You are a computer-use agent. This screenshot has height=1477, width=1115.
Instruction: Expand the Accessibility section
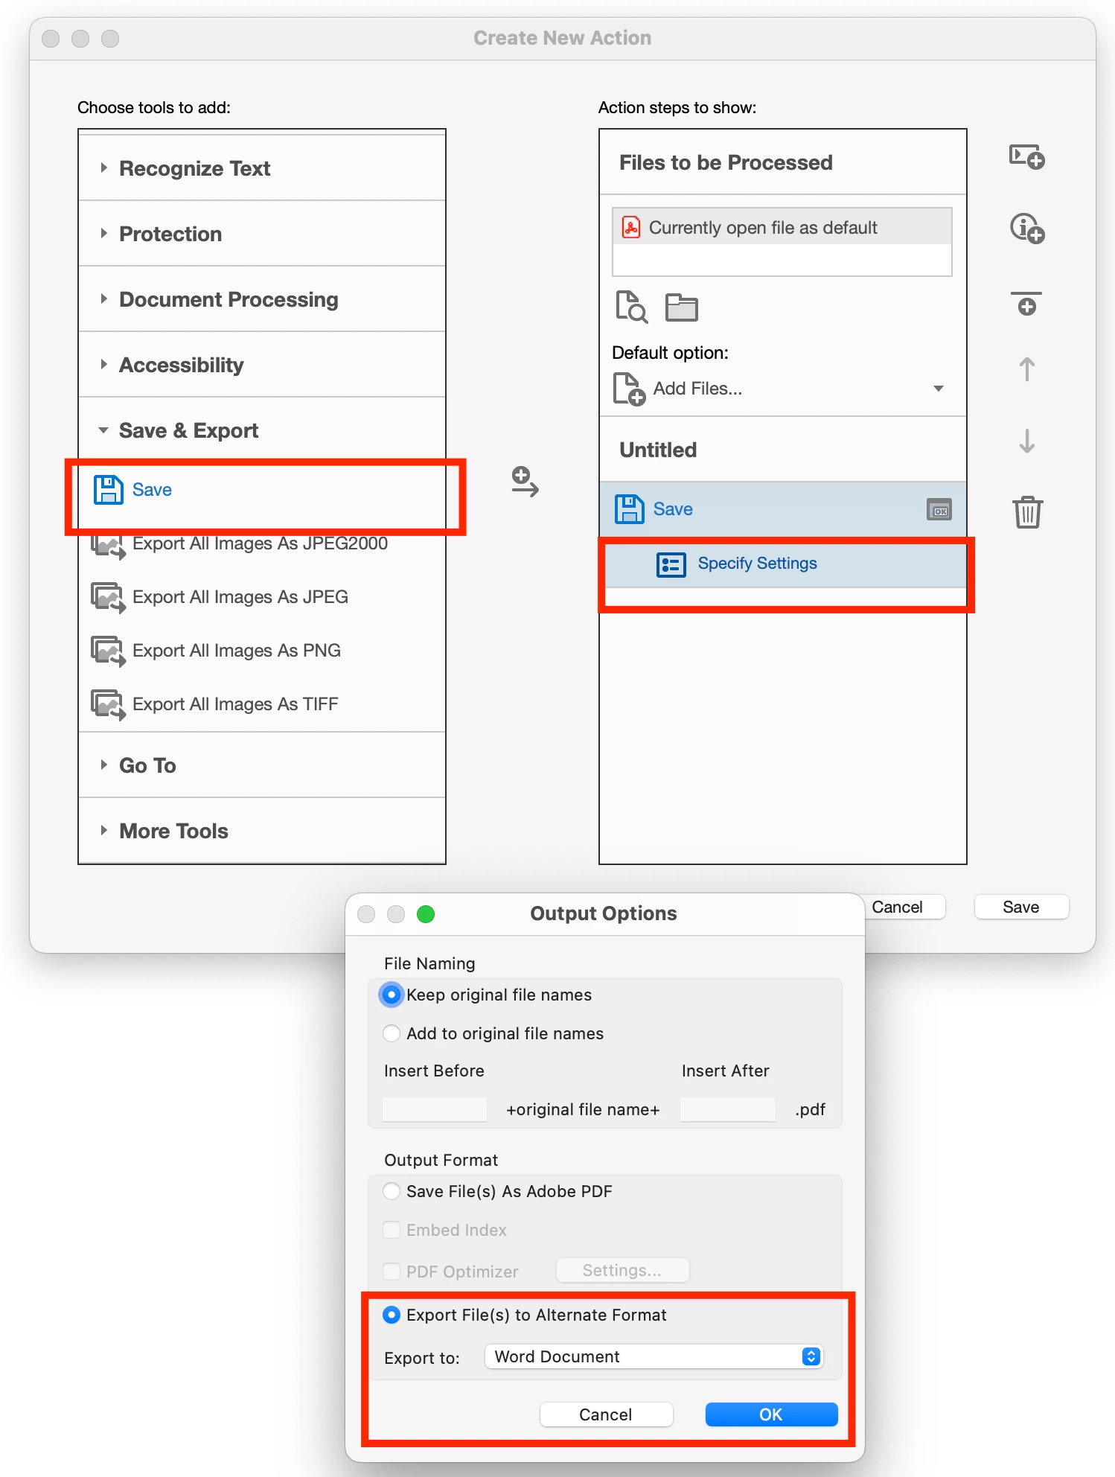click(x=104, y=364)
